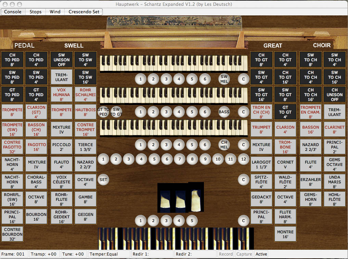Click the Record button in status bar
Screen dimensions: 348x259
226,254
